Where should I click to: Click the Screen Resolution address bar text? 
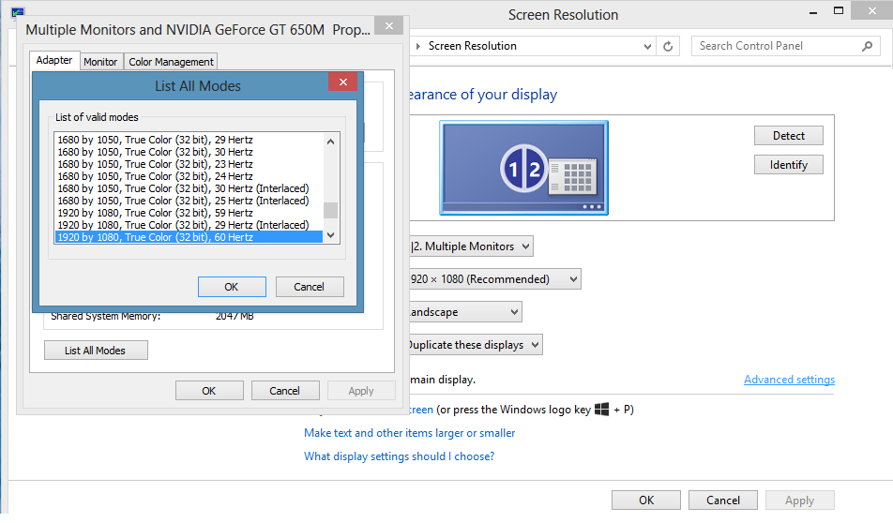tap(472, 46)
